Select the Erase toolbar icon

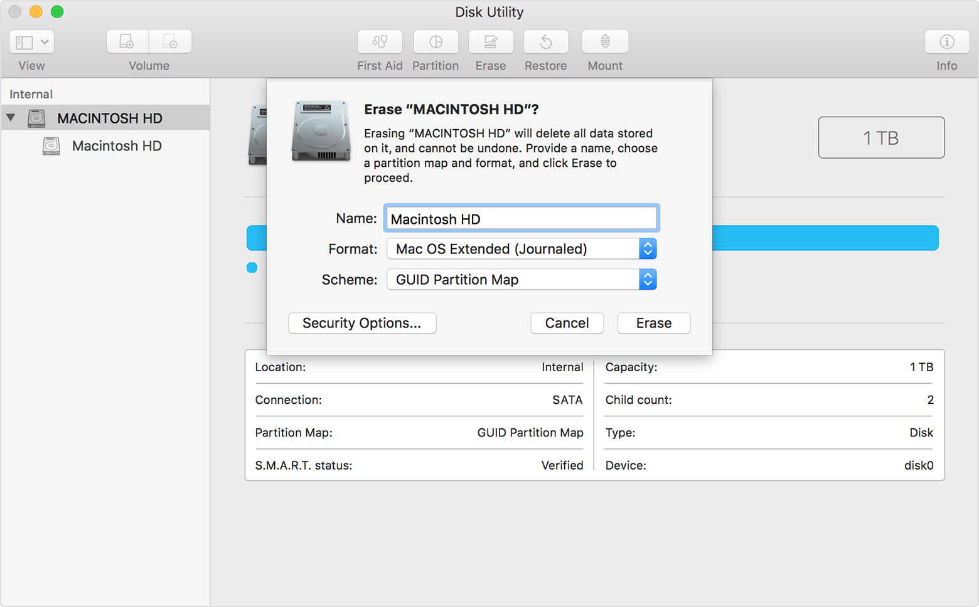[490, 42]
